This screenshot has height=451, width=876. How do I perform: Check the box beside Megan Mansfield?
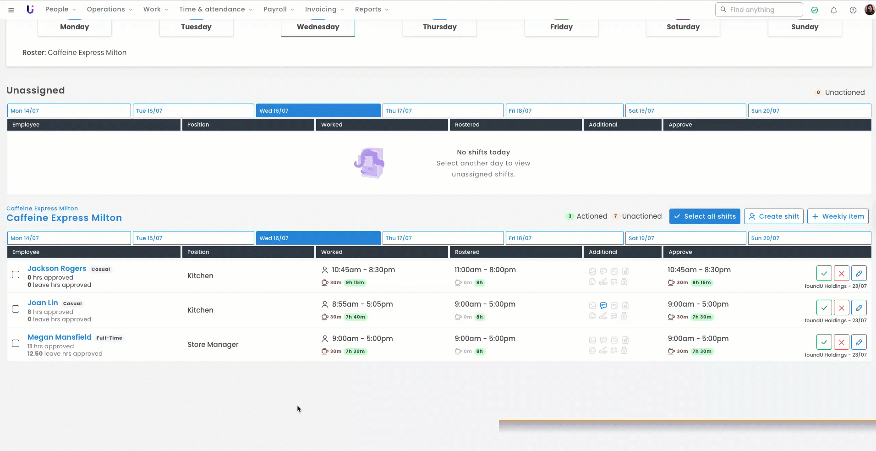click(16, 343)
